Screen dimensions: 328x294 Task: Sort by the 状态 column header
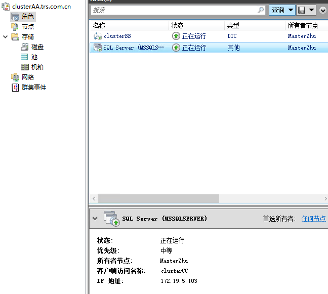pos(196,25)
